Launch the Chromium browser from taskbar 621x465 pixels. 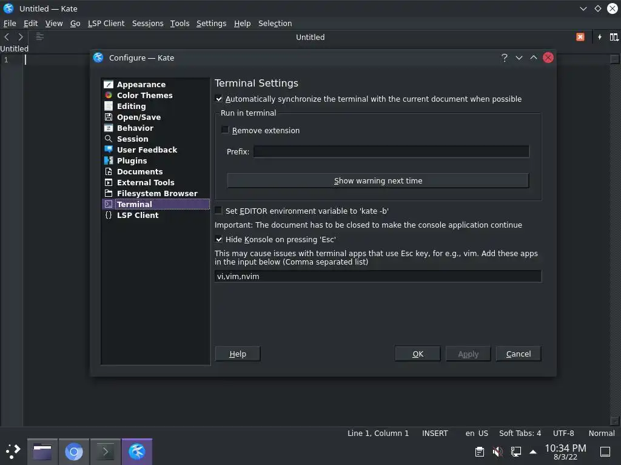[x=74, y=452]
